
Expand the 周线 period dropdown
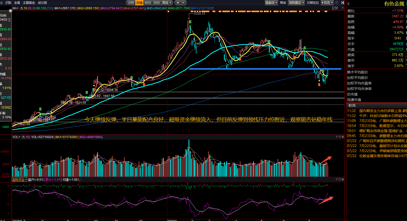tap(167, 3)
